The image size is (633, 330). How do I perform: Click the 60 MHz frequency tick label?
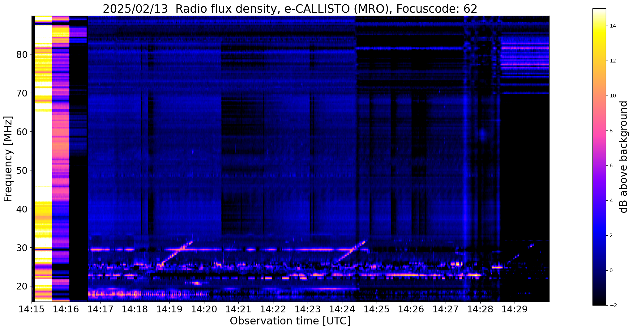(x=22, y=132)
